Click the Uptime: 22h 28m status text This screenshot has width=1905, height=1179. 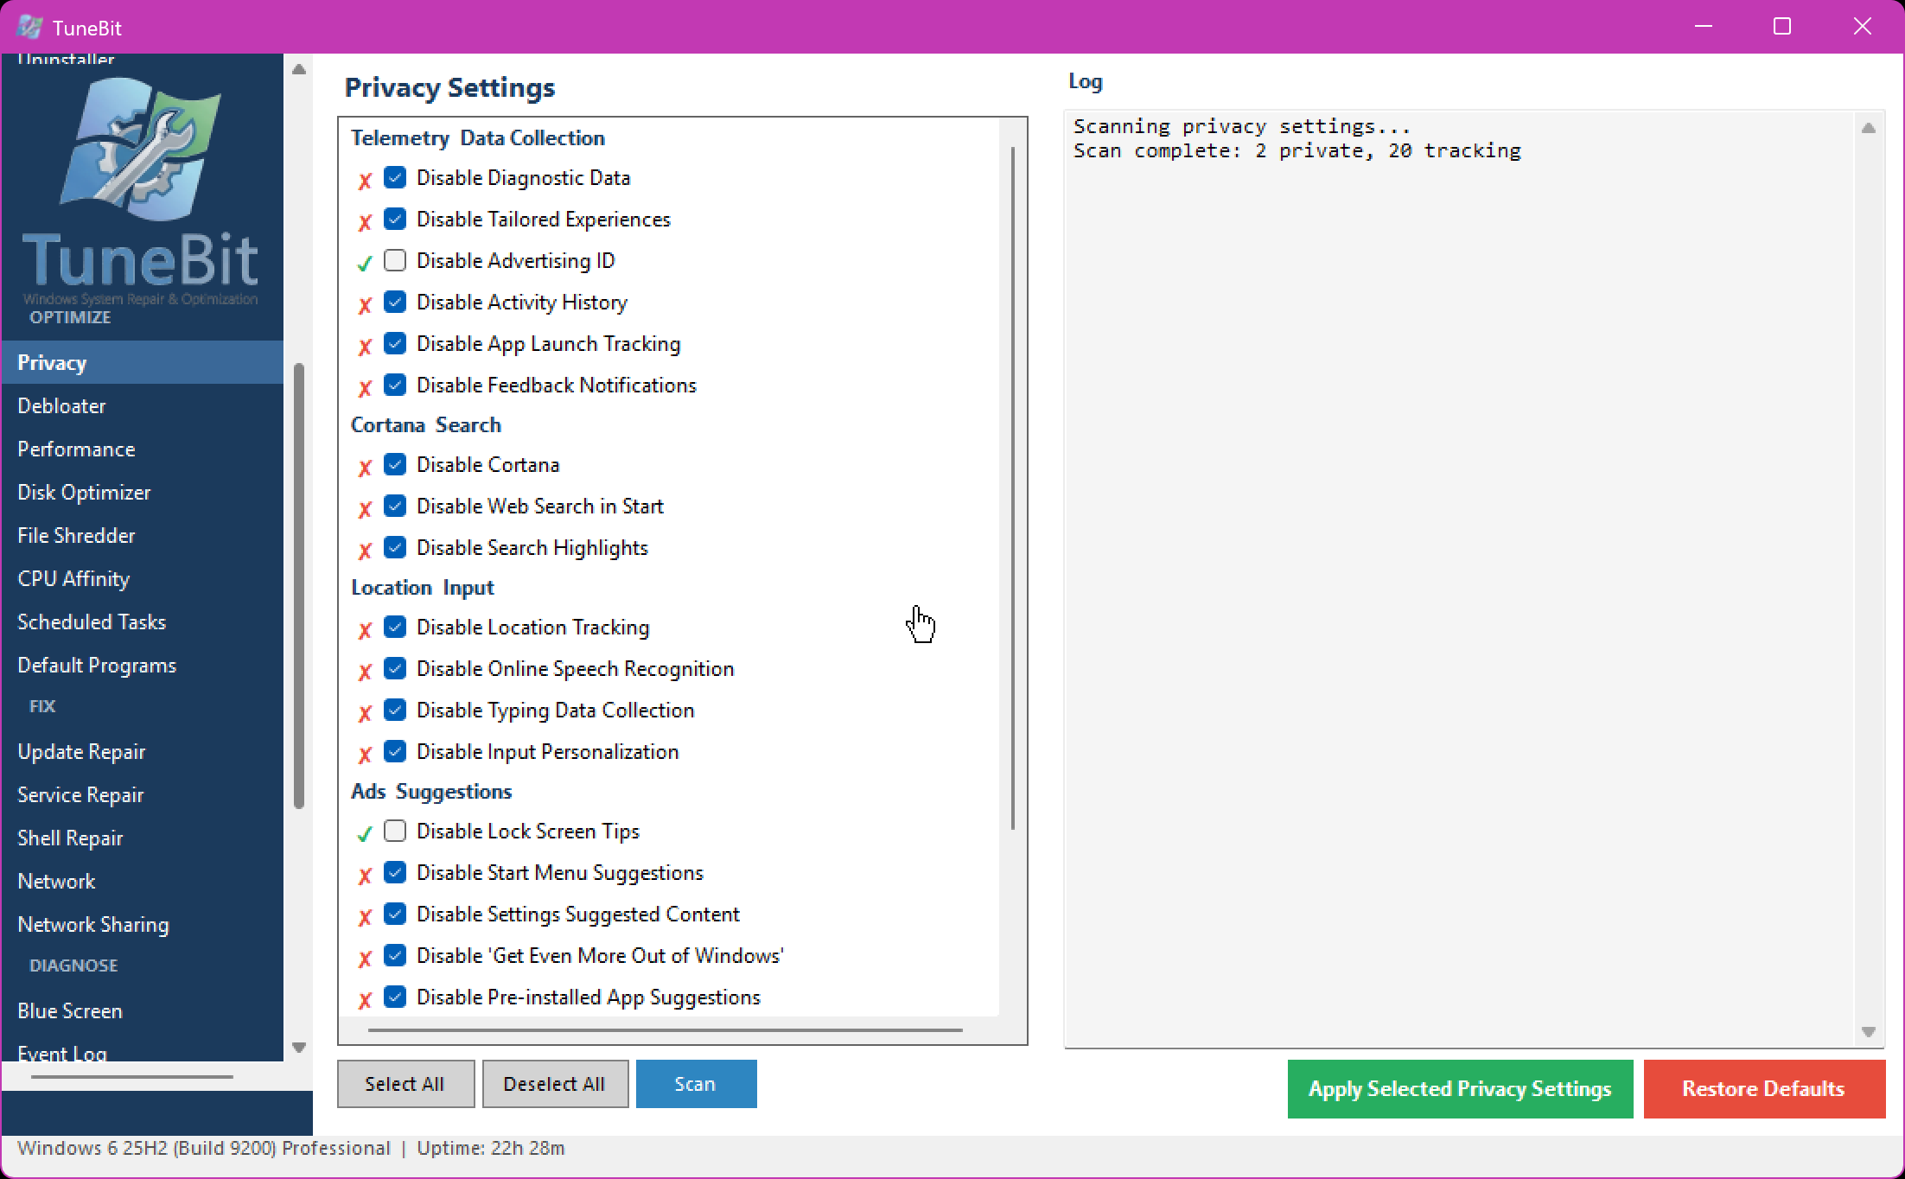(491, 1149)
